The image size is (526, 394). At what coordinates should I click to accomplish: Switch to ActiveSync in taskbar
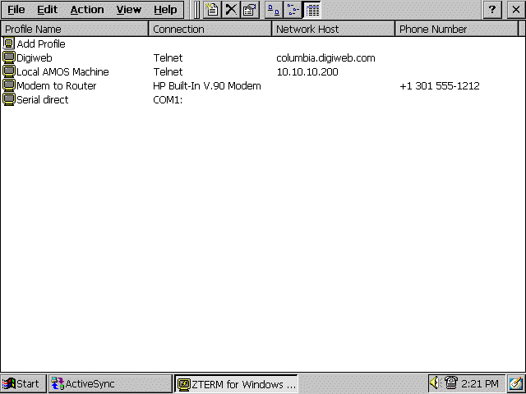[x=84, y=383]
